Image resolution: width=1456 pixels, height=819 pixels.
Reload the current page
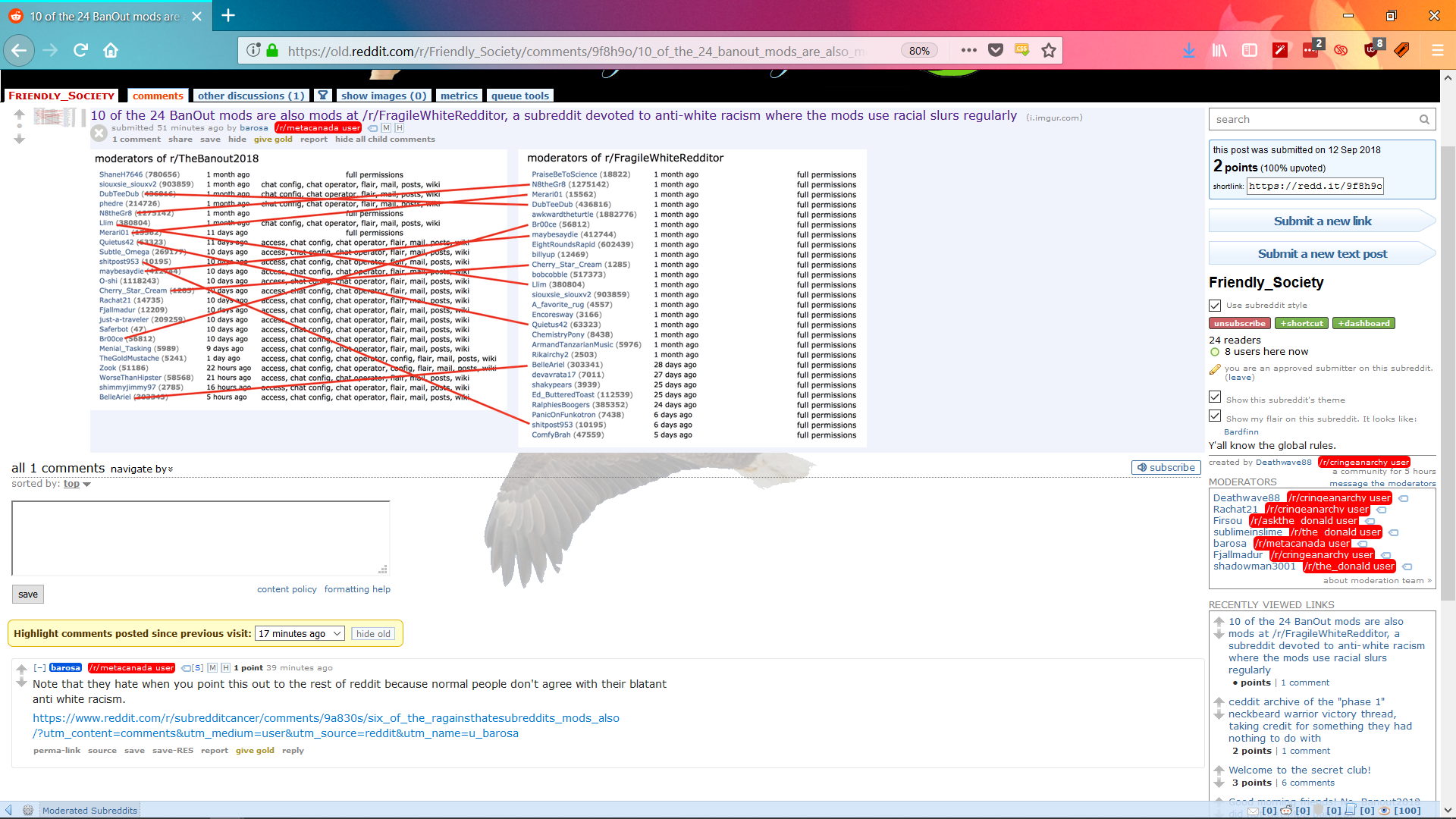[x=80, y=50]
